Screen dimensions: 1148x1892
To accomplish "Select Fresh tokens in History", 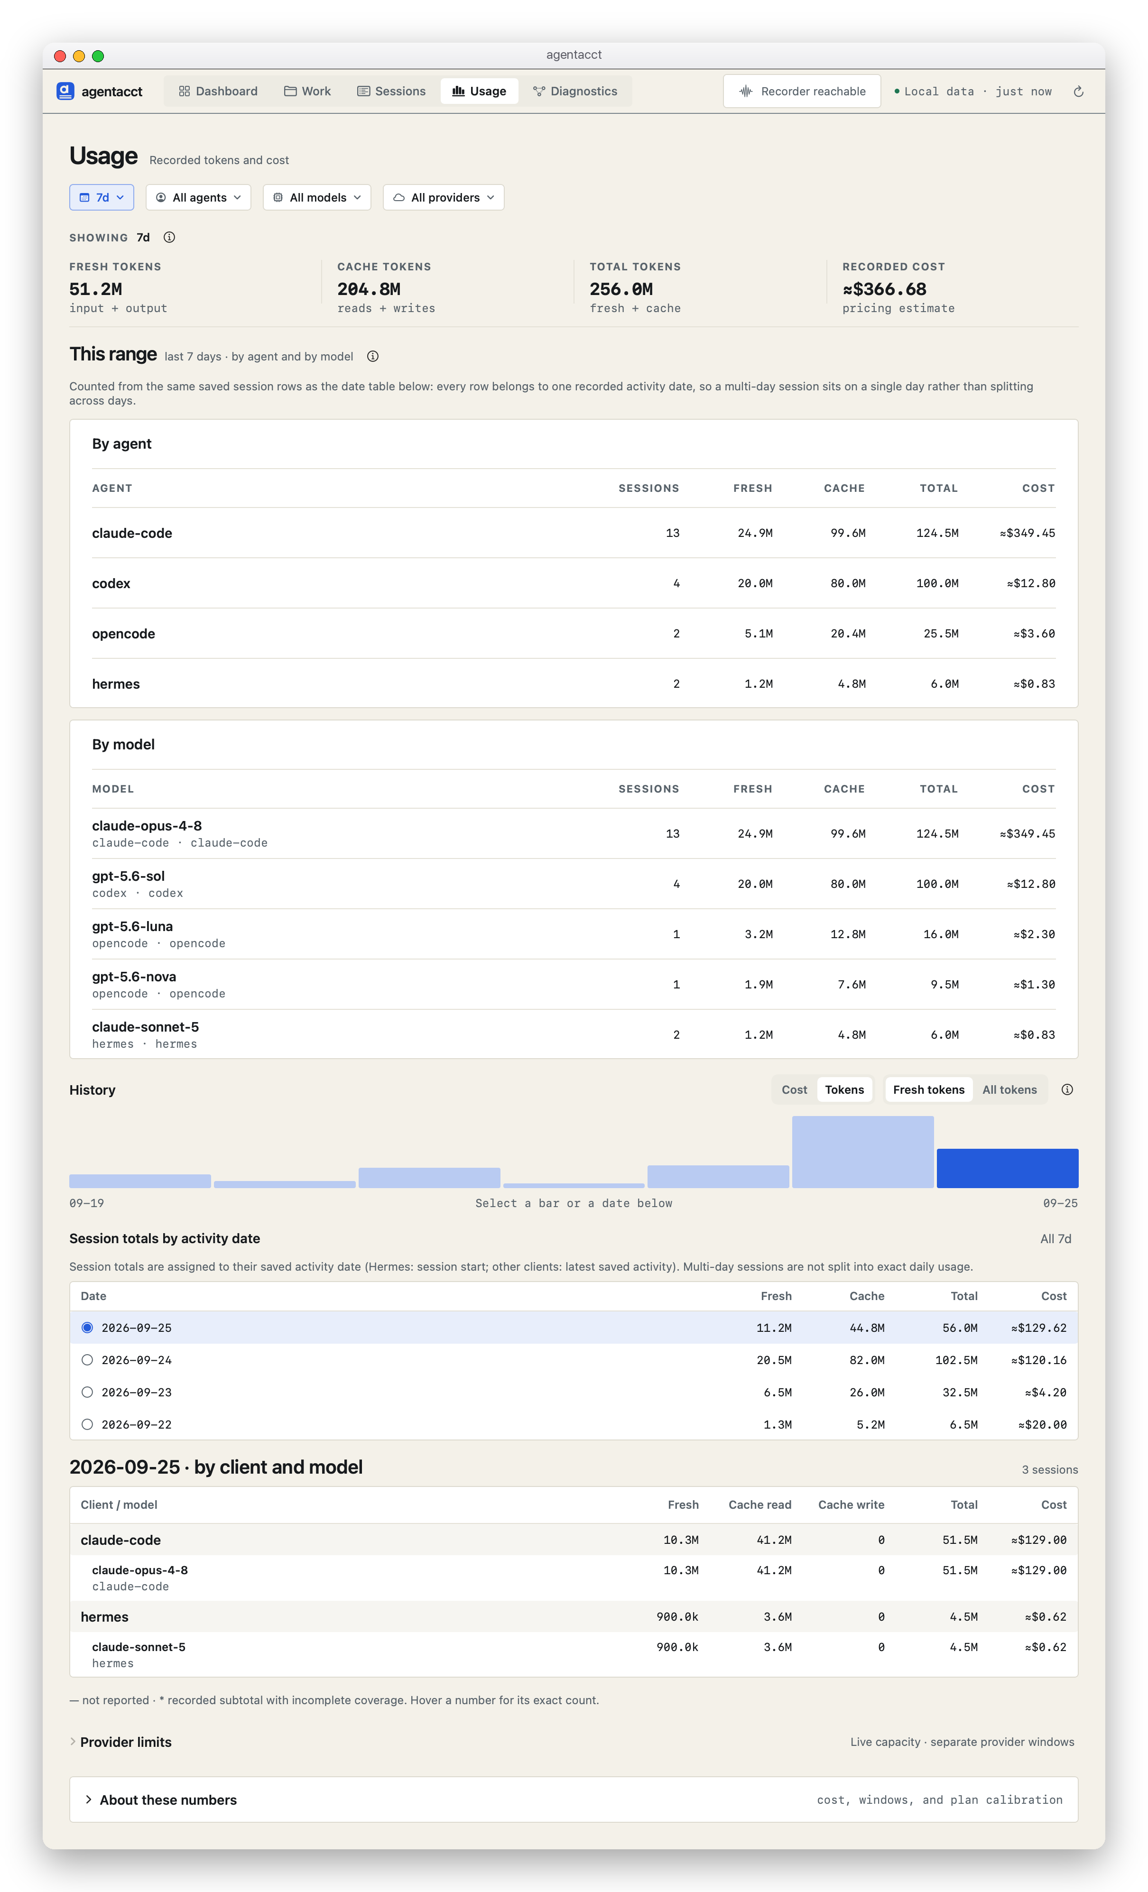I will point(928,1089).
